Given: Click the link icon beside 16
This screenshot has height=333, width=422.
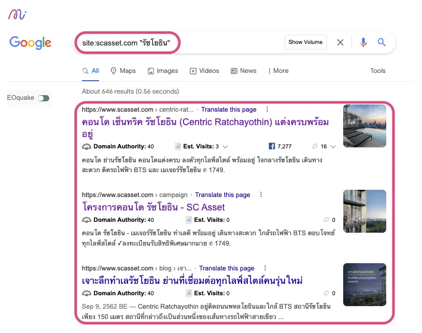Looking at the screenshot, I should click(315, 146).
